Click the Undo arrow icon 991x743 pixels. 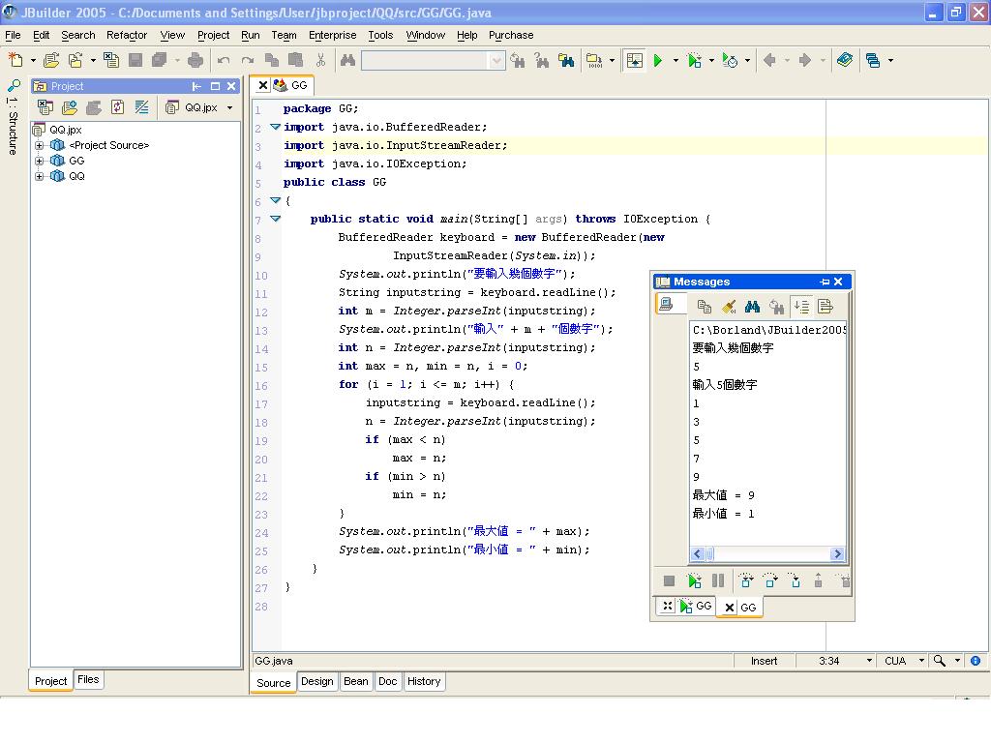(224, 60)
